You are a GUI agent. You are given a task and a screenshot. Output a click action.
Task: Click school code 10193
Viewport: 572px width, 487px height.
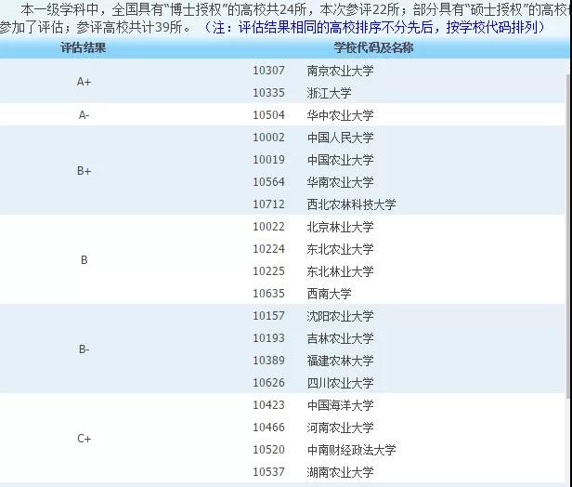(x=269, y=338)
